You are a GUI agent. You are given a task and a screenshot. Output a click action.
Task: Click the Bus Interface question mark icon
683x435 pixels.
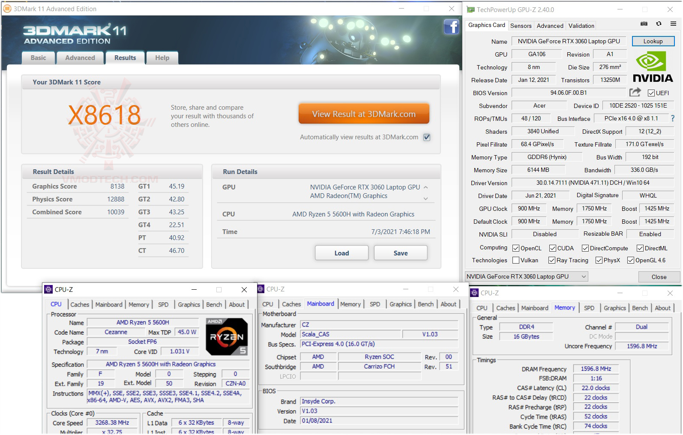click(673, 118)
